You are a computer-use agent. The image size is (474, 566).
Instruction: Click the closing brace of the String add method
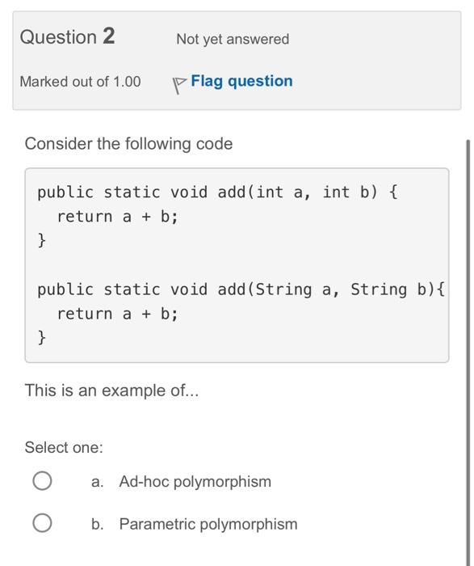point(42,337)
